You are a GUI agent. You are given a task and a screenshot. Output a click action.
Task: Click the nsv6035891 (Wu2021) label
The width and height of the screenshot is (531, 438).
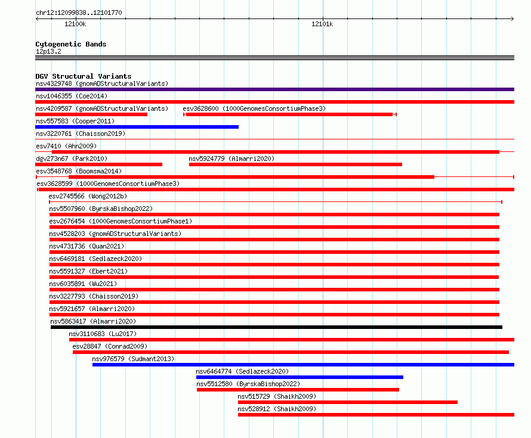point(83,284)
